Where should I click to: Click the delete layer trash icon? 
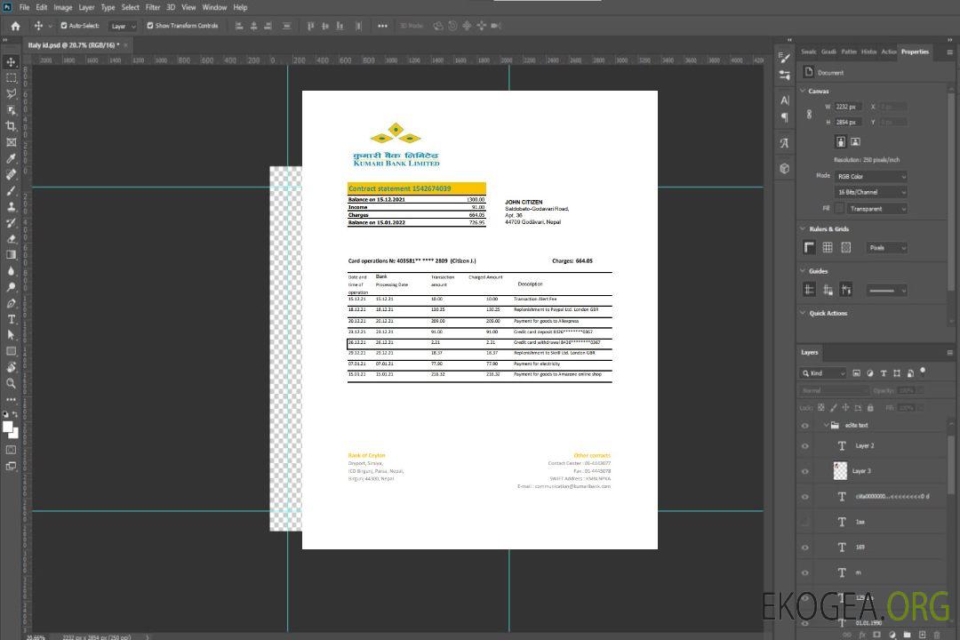[x=937, y=635]
